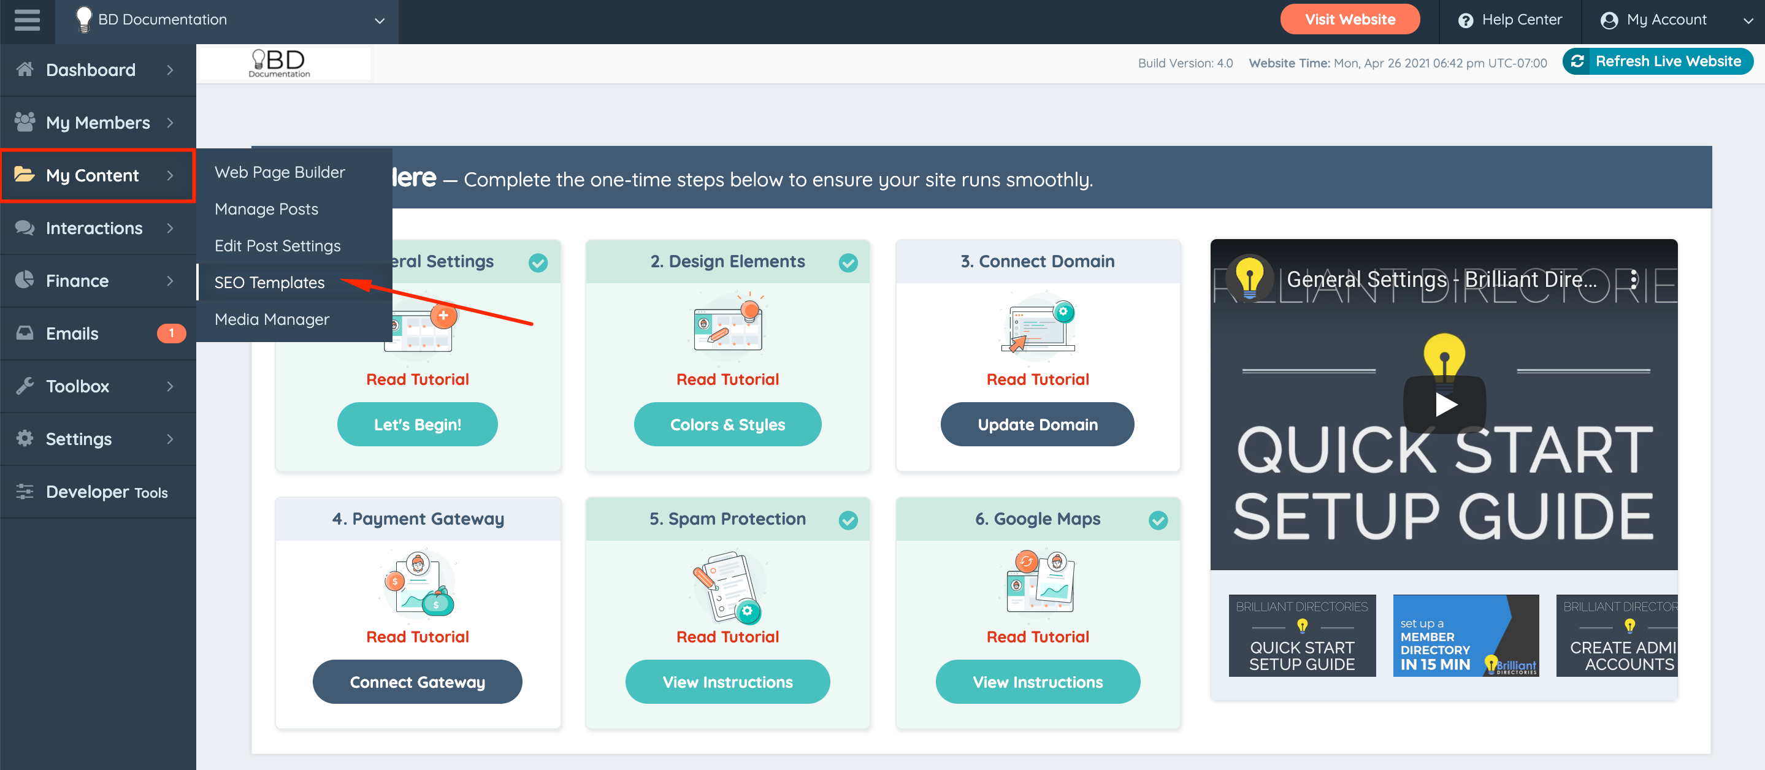Click the Google Maps completed checkmark
1765x770 pixels.
coord(1158,520)
